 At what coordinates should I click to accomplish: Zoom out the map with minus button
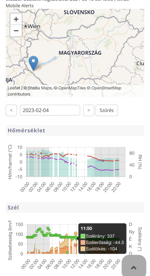click(x=16, y=31)
